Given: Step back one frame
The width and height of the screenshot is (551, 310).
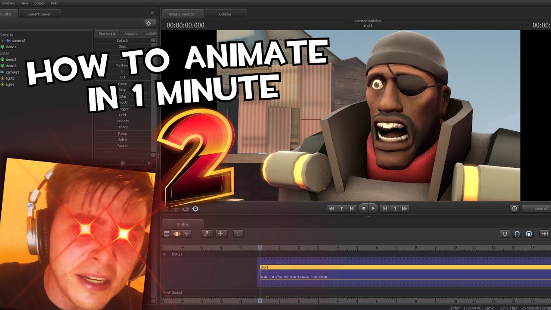Looking at the screenshot, I should (x=352, y=208).
